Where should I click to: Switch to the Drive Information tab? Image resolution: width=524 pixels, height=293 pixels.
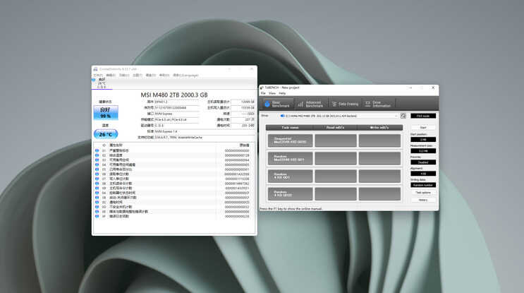point(378,104)
